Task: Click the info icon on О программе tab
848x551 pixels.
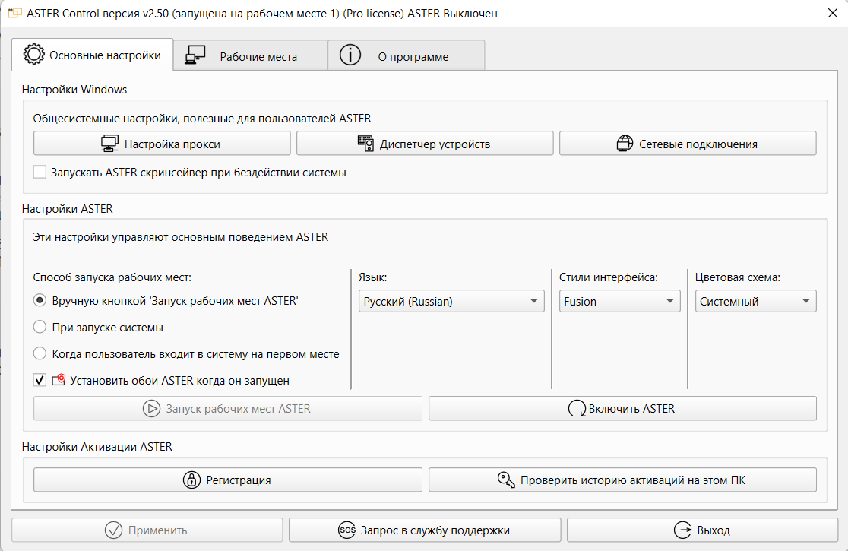Action: click(350, 55)
